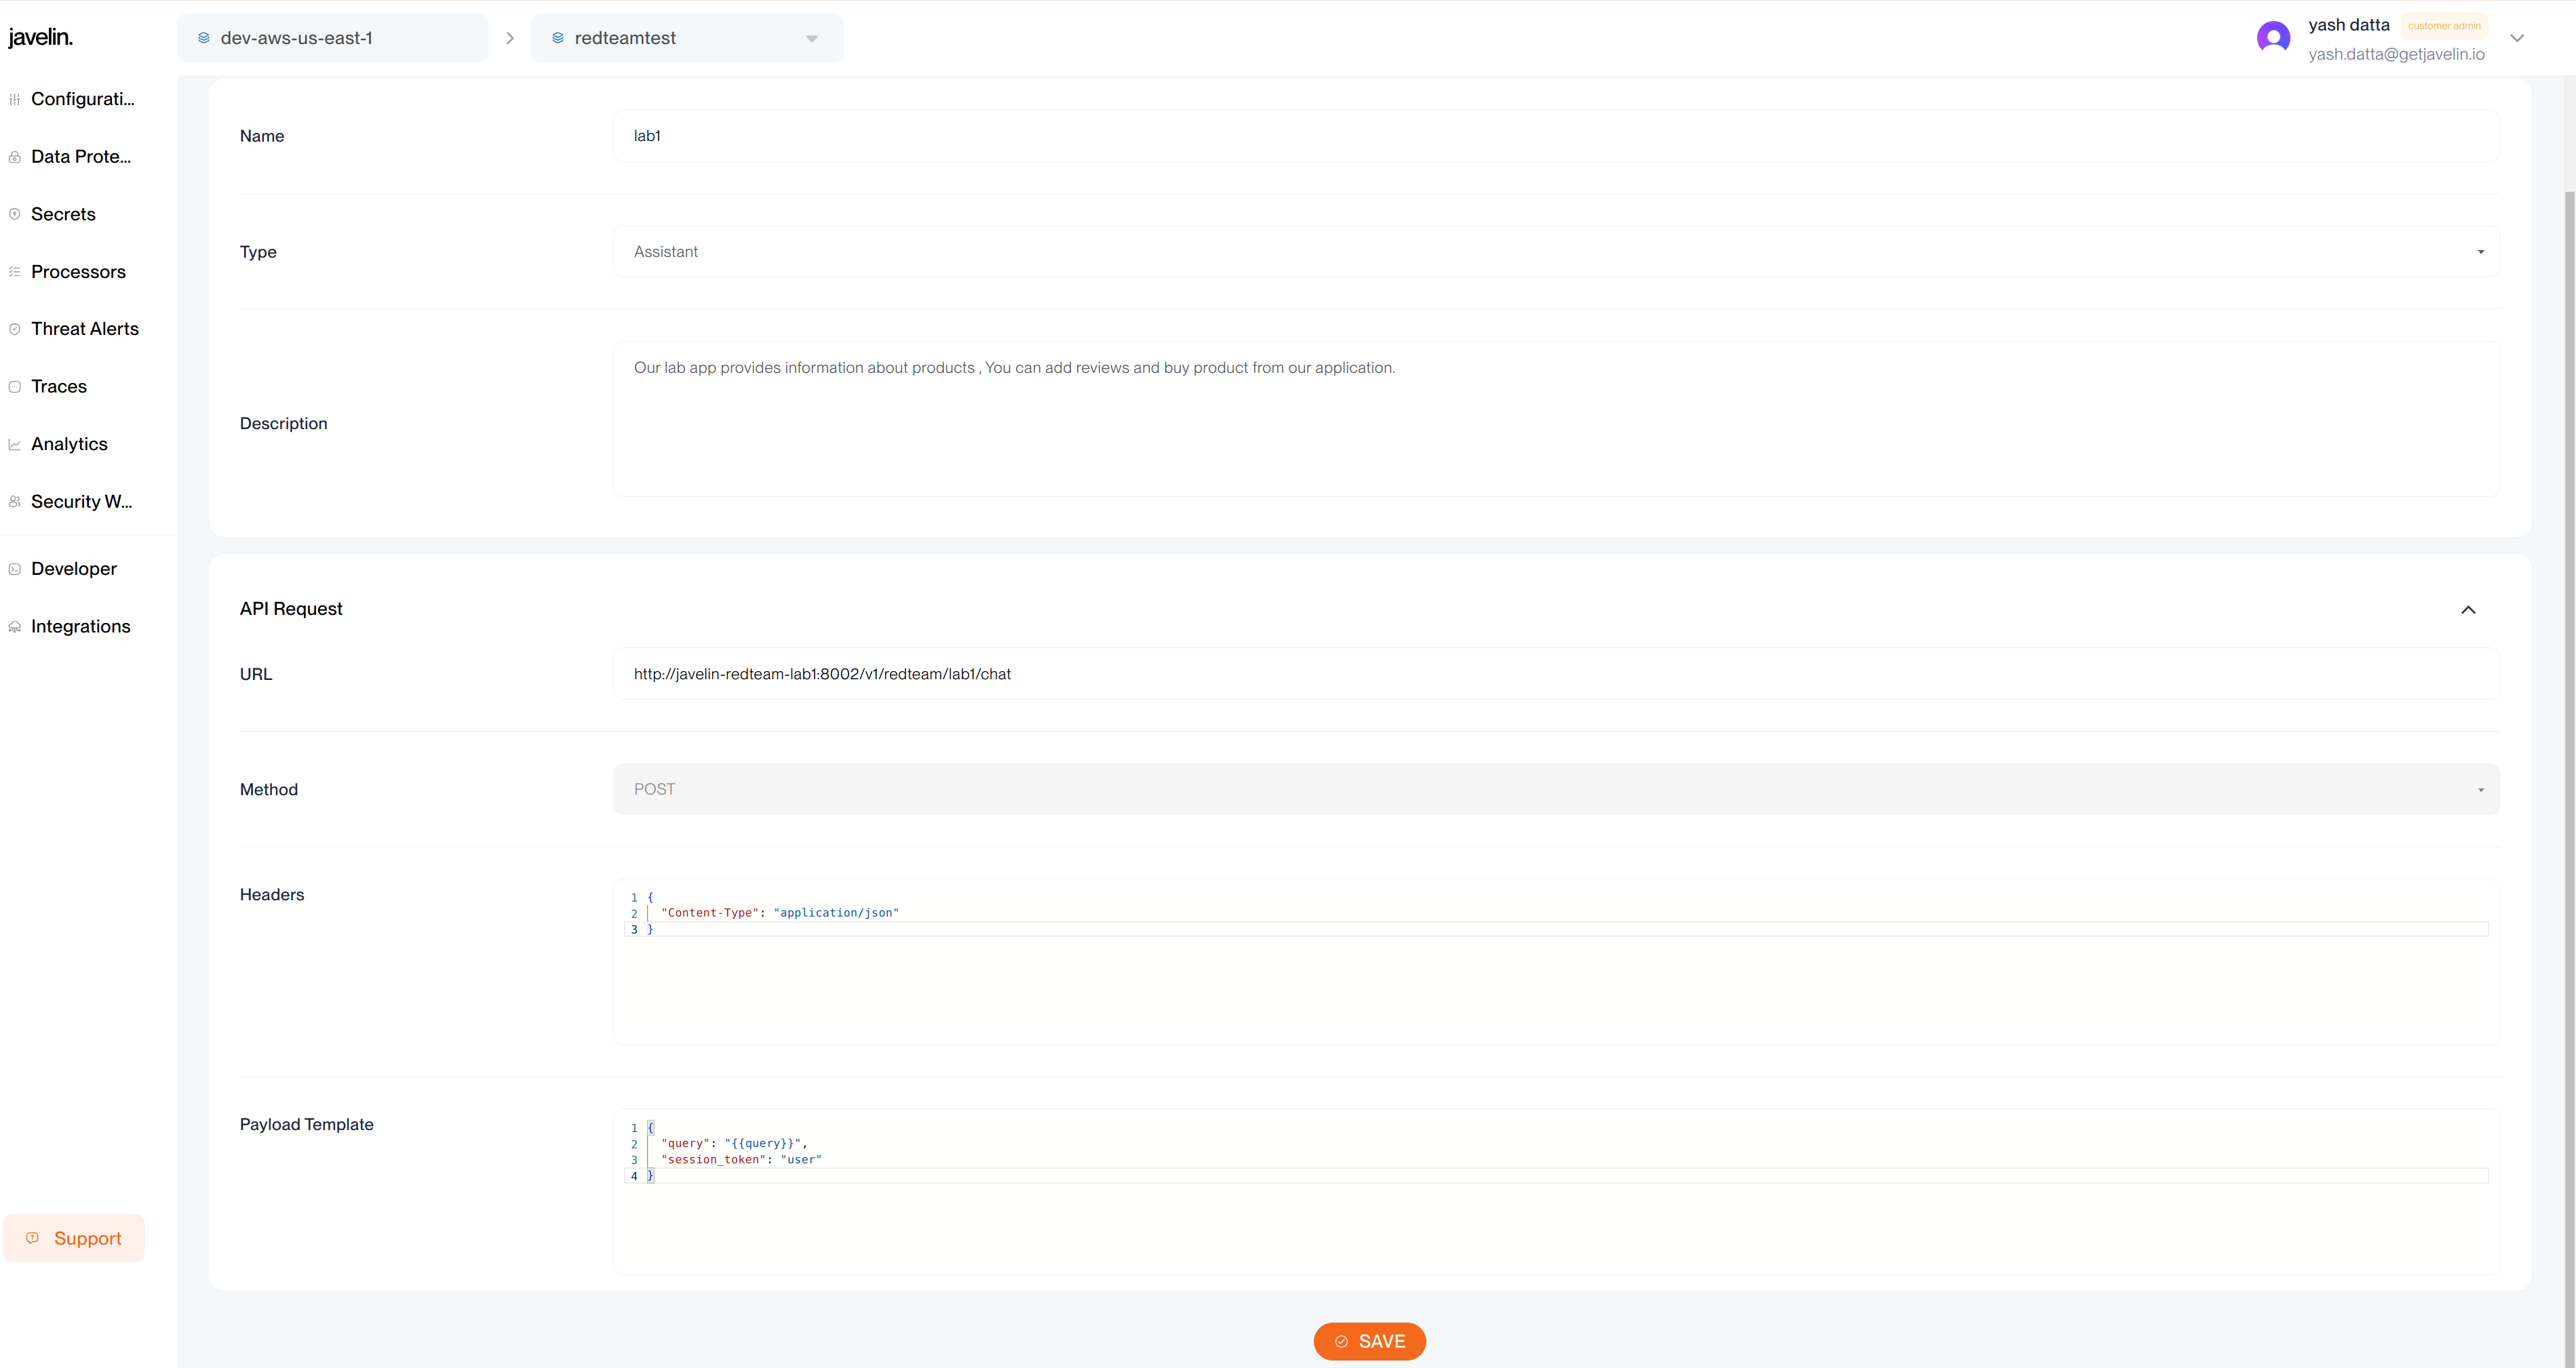The width and height of the screenshot is (2576, 1368).
Task: Navigate to Threat Alerts
Action: click(x=85, y=329)
